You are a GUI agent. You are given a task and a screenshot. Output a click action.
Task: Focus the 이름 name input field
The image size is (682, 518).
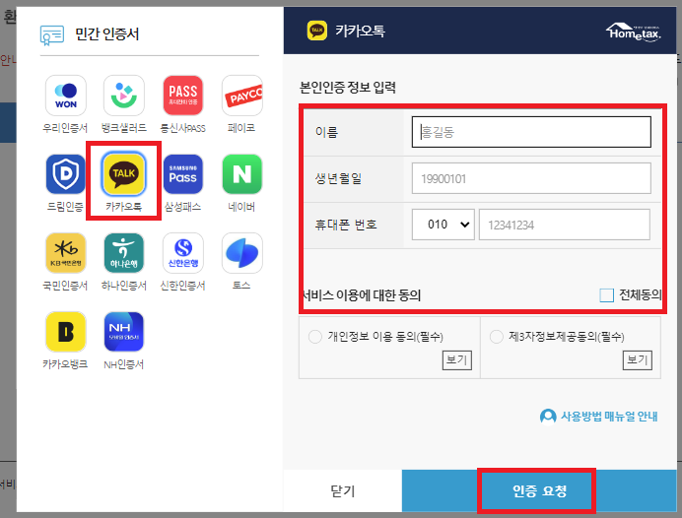point(531,132)
